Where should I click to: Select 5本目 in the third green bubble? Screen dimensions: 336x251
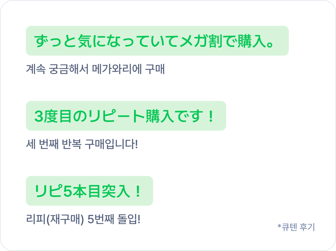82,191
